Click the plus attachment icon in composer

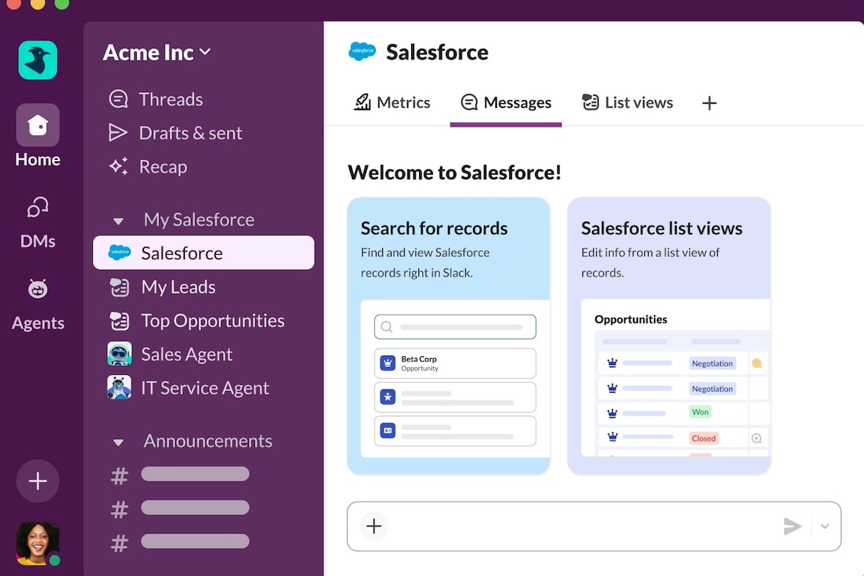coord(374,526)
